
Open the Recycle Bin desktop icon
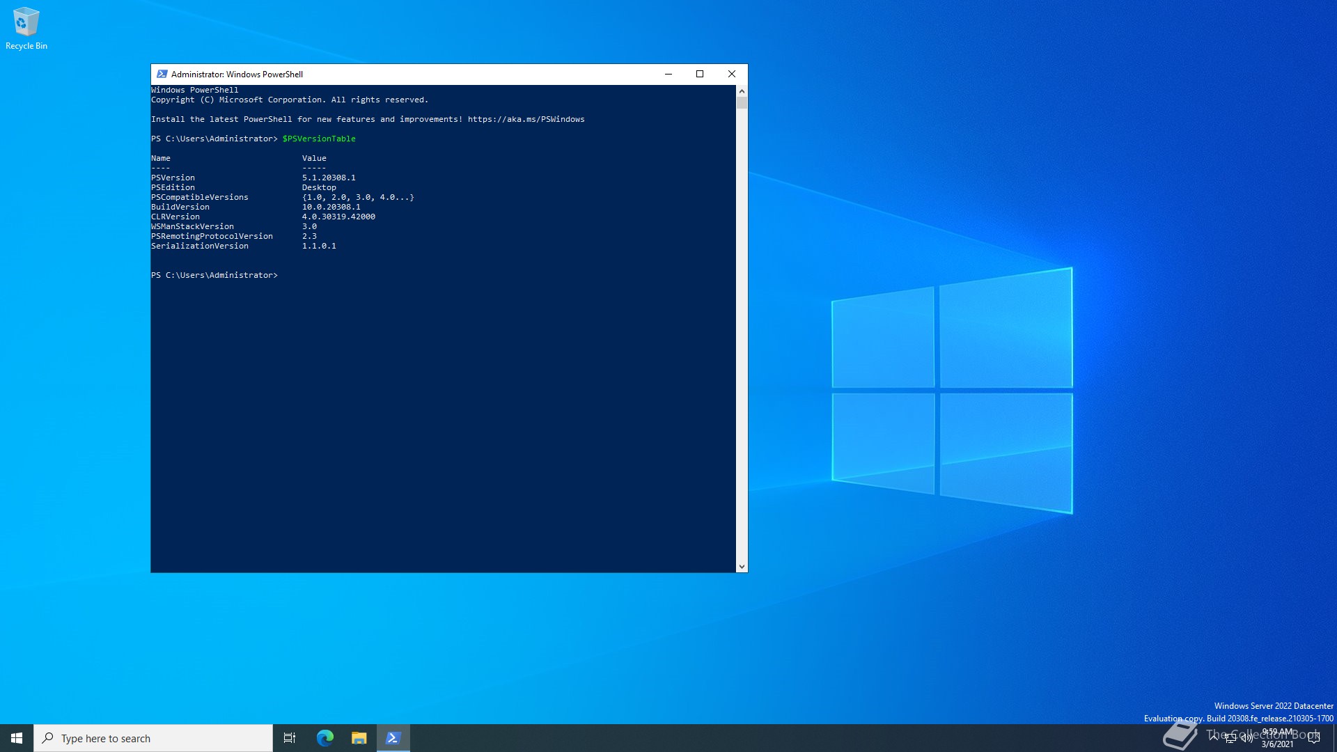[26, 29]
